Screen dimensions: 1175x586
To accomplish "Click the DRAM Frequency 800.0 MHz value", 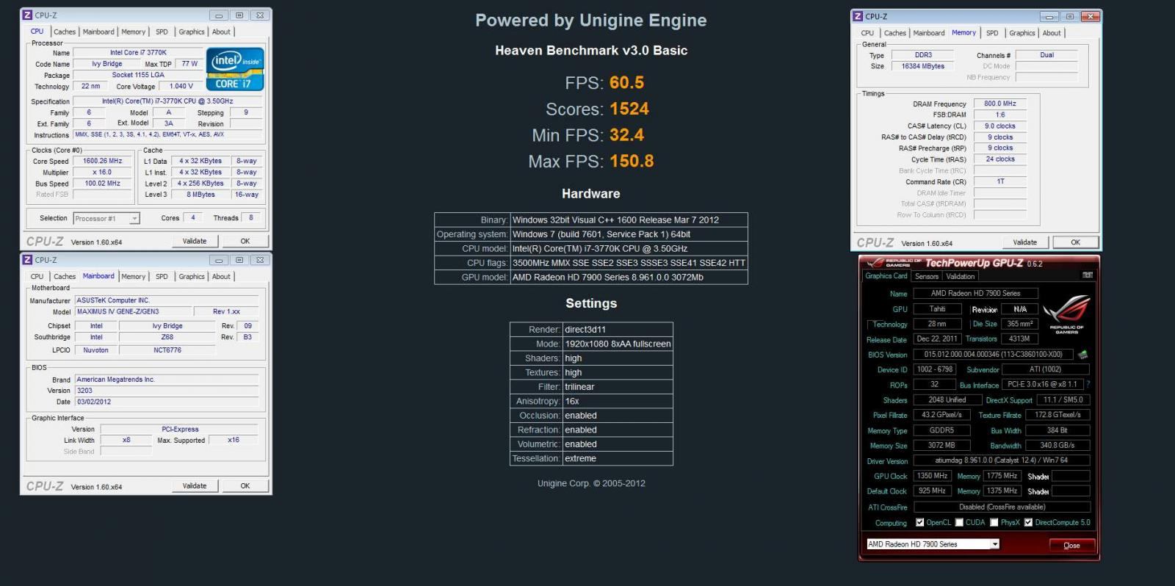I will click(1000, 104).
